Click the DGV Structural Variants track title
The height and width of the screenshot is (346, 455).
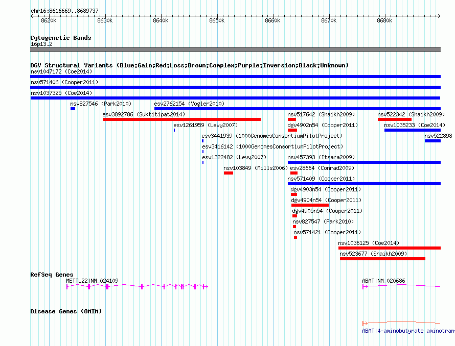190,65
